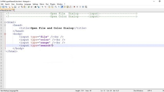
Task: Open the View menu
Action: click(x=13, y=4)
